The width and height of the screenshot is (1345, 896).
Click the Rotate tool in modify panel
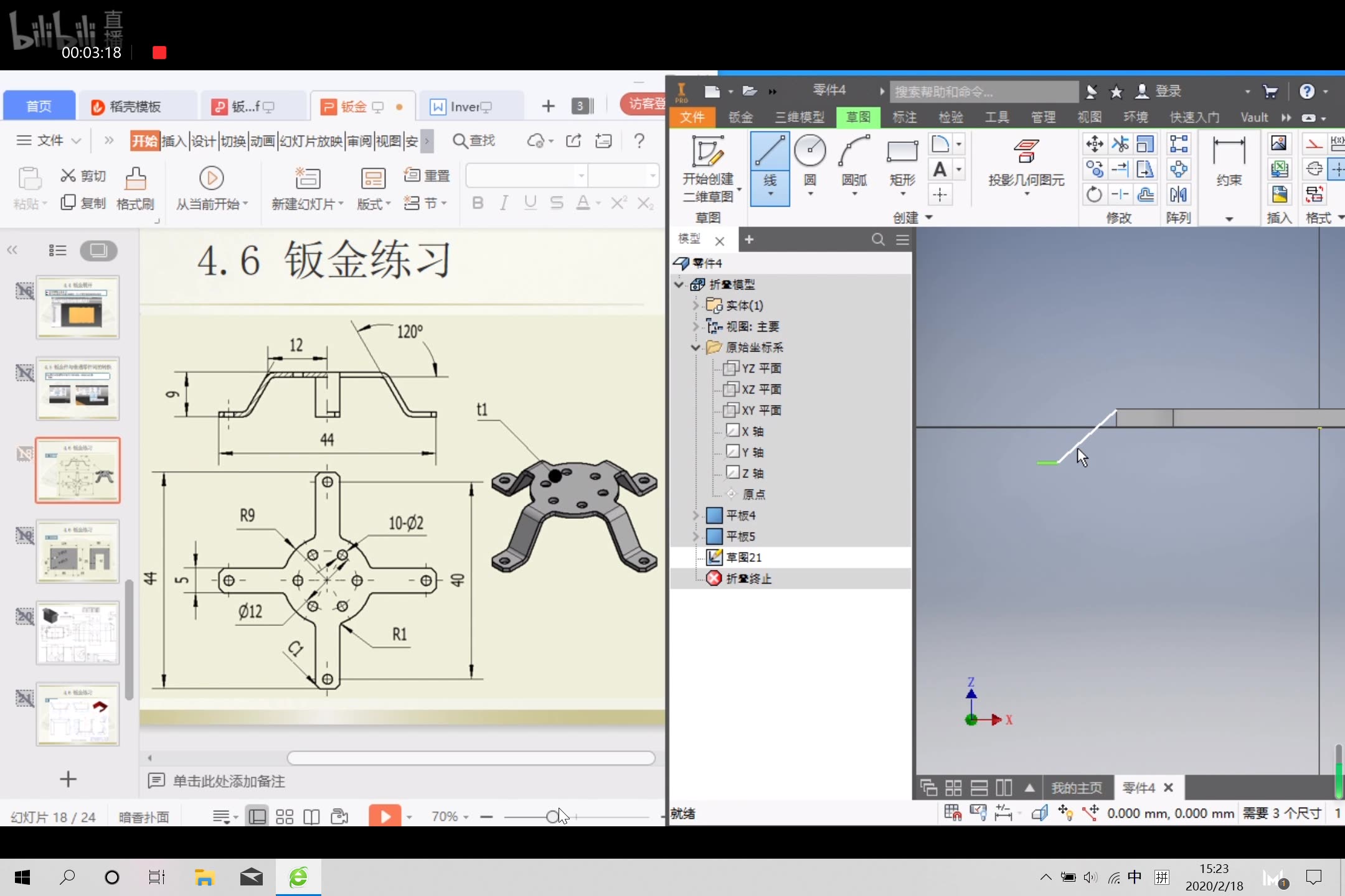[x=1094, y=195]
